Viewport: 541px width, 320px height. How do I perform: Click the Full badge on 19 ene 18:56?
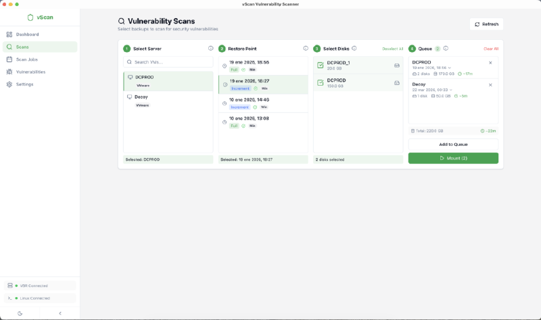(x=234, y=70)
